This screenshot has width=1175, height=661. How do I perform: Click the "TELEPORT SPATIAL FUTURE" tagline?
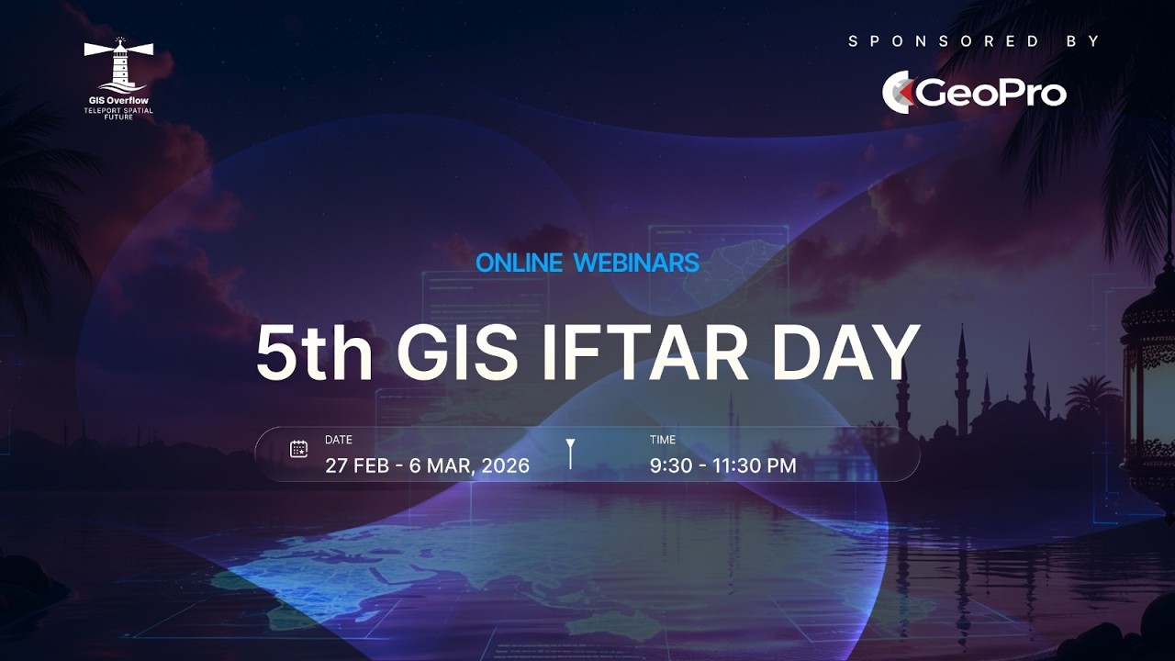118,113
